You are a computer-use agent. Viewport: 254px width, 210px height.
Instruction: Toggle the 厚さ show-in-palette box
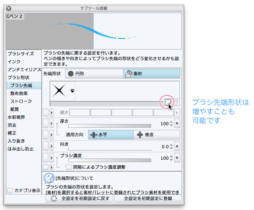pyautogui.click(x=46, y=124)
